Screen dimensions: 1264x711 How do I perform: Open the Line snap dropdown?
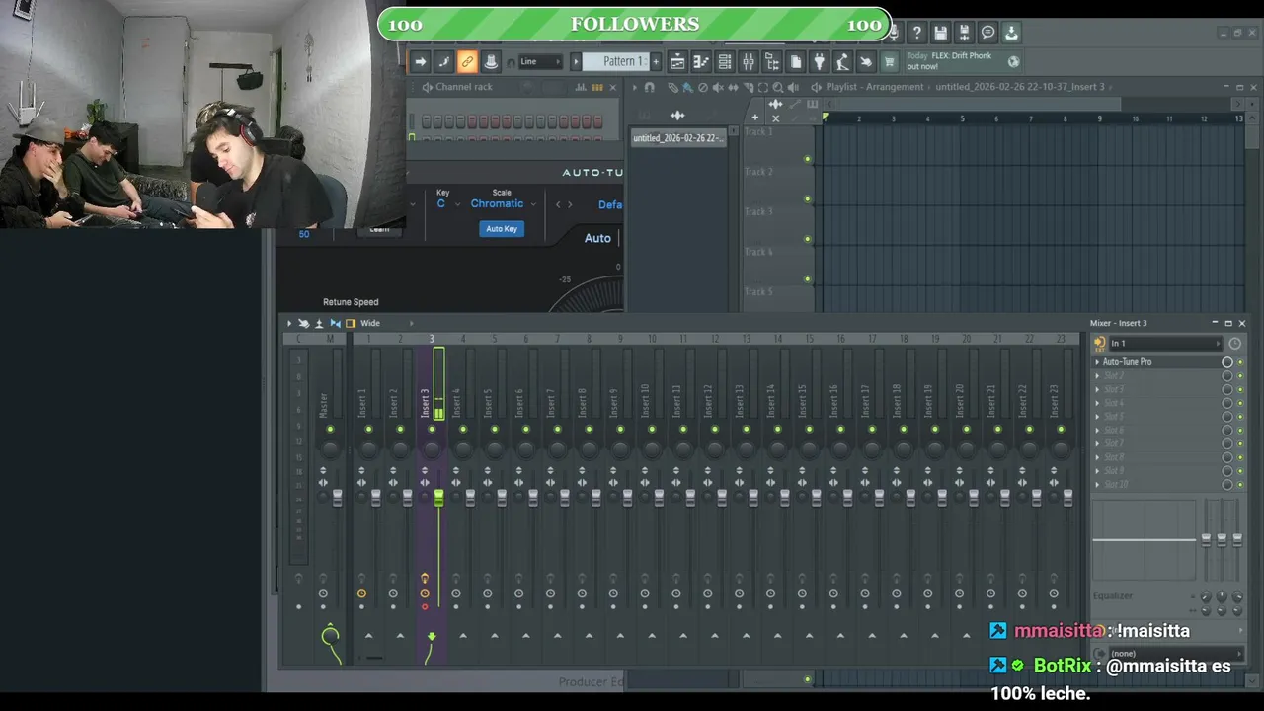click(540, 61)
